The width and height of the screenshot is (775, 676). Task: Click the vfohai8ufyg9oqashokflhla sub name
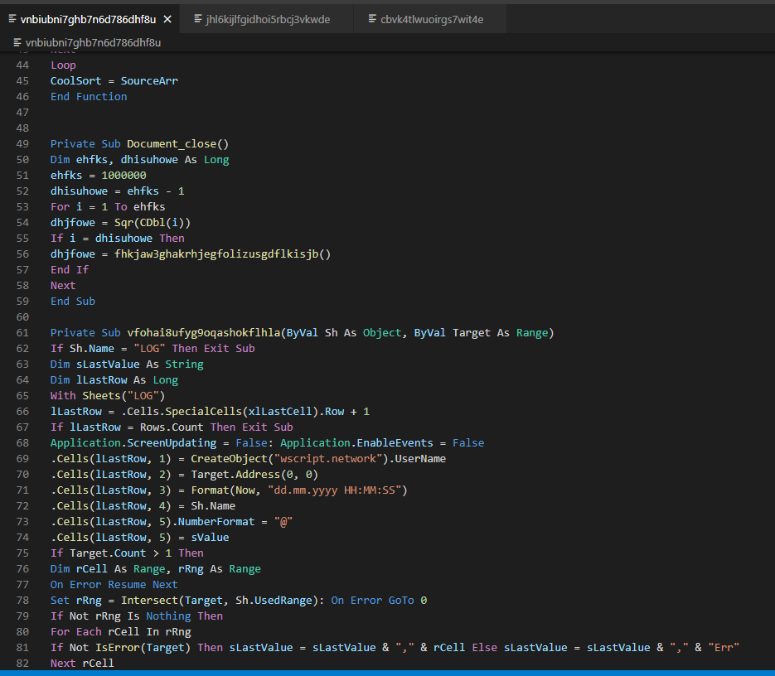tap(204, 333)
